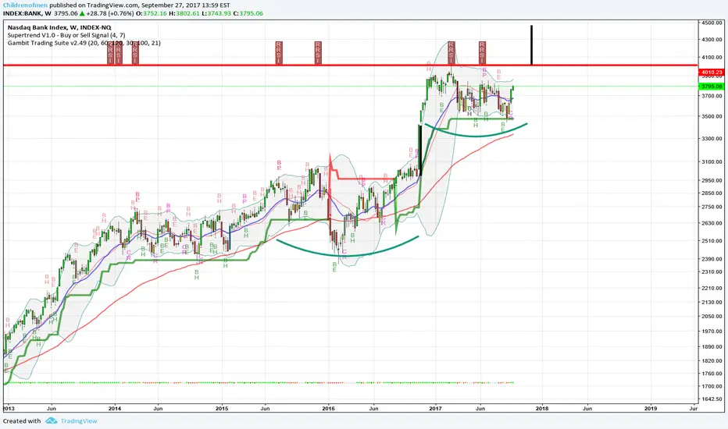Click the 1820.00 price axis label
Viewport: 728px width, 429px height.
pos(712,360)
